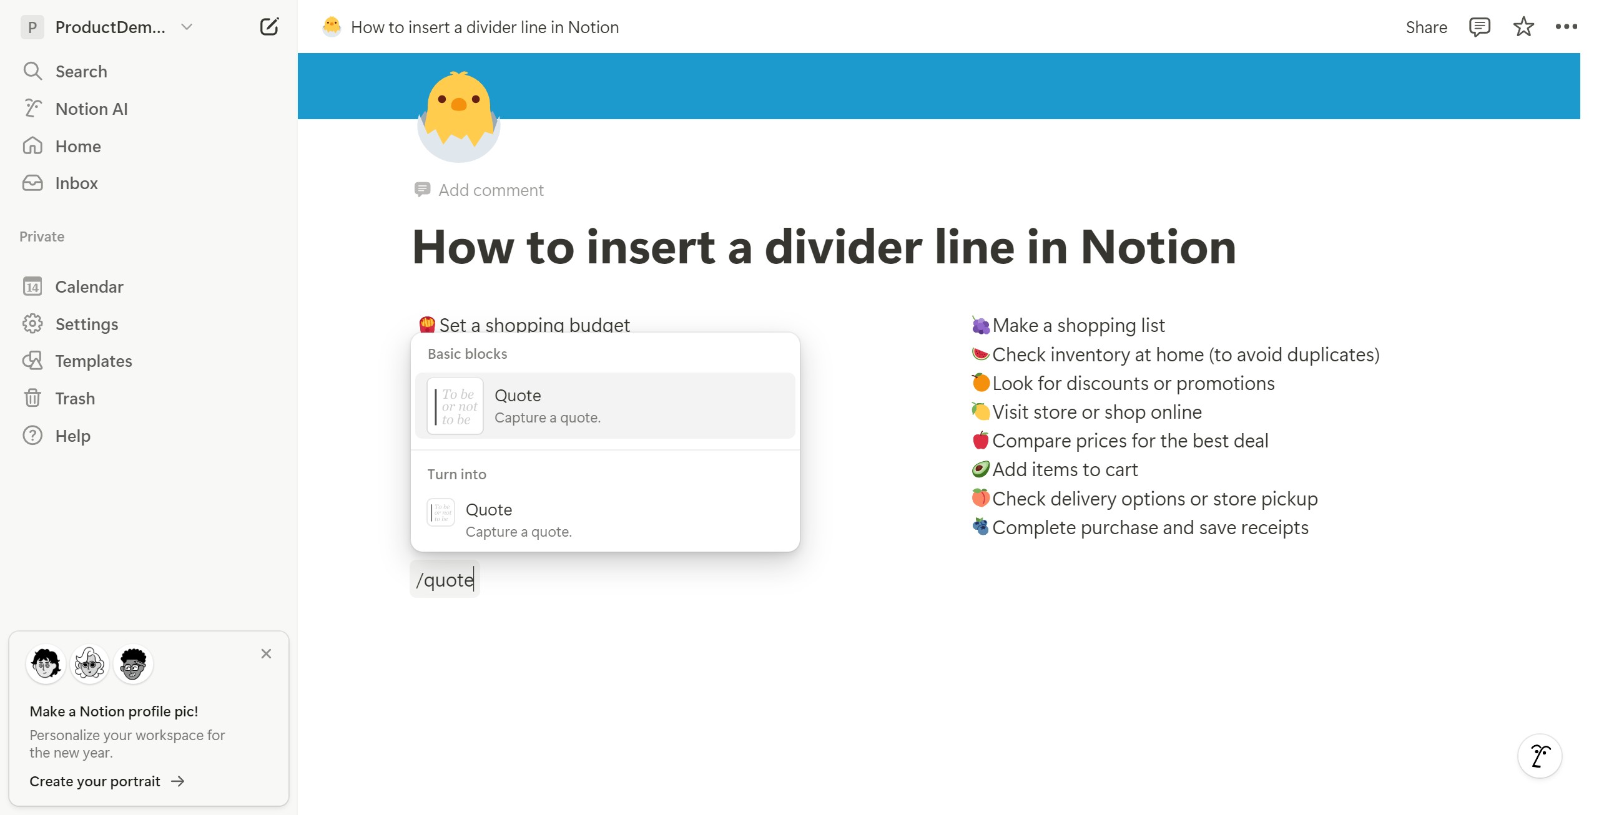Click the page title in breadcrumb
This screenshot has width=1599, height=815.
[485, 27]
